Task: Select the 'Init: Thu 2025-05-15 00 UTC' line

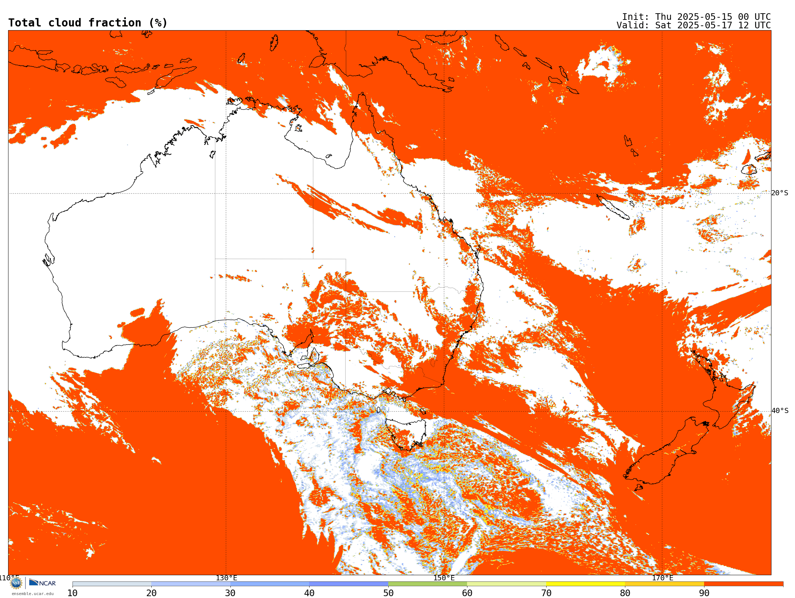Action: tap(696, 17)
